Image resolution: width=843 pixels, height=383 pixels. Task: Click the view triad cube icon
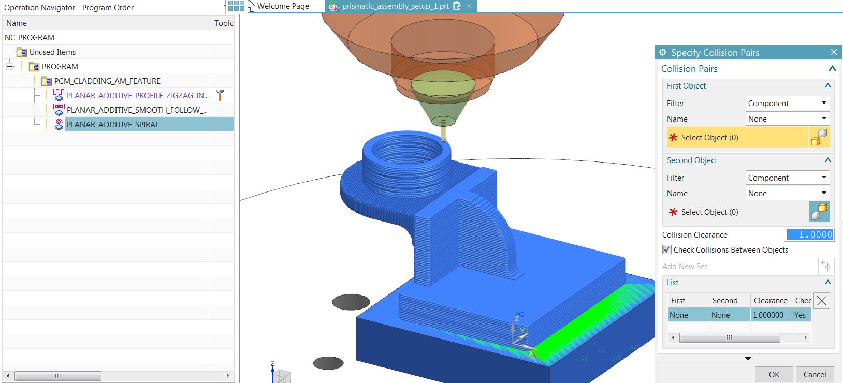pyautogui.click(x=282, y=376)
